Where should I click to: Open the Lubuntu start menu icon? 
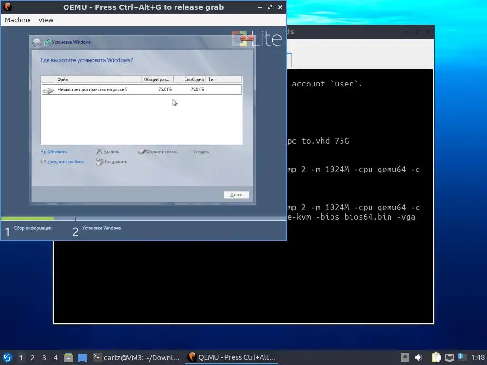tap(8, 357)
